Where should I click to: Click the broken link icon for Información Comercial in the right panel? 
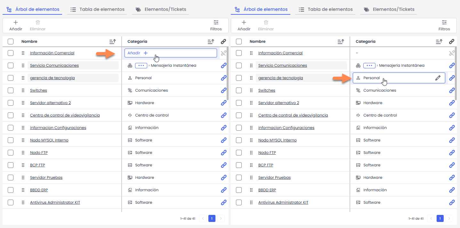452,53
